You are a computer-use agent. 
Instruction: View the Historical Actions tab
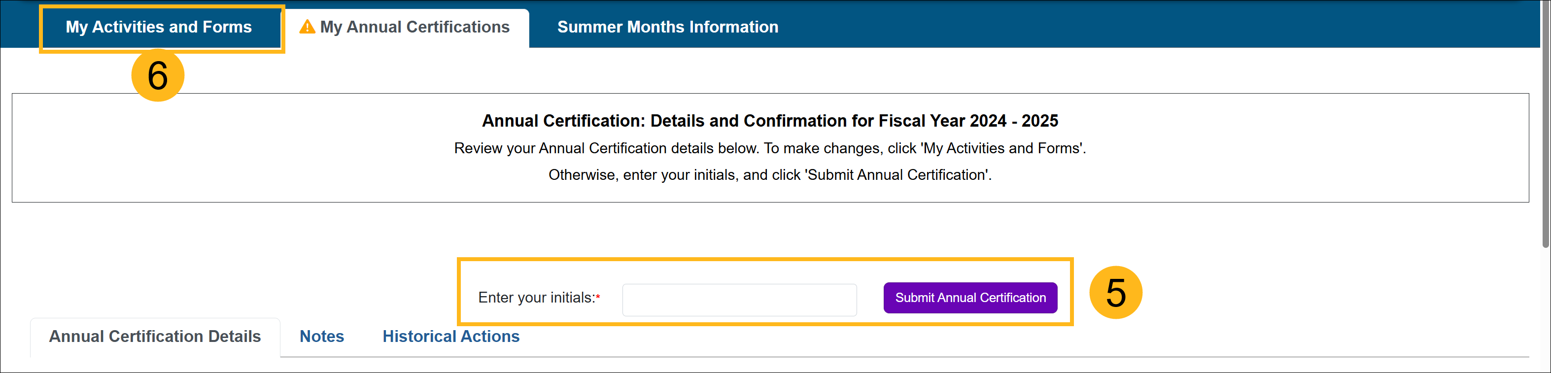click(x=450, y=337)
